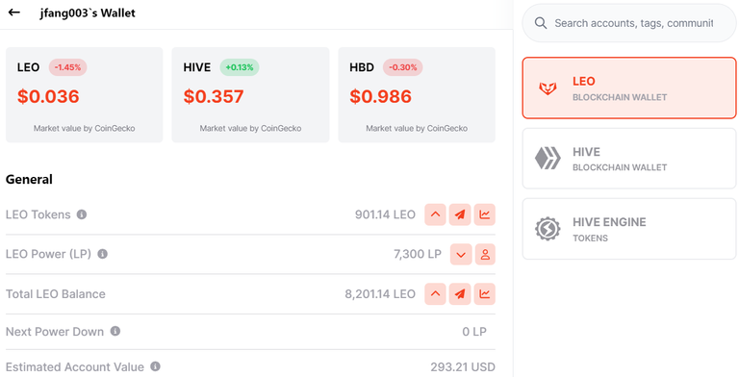
Task: Show info for Estimated Account Value
Action: tap(155, 366)
